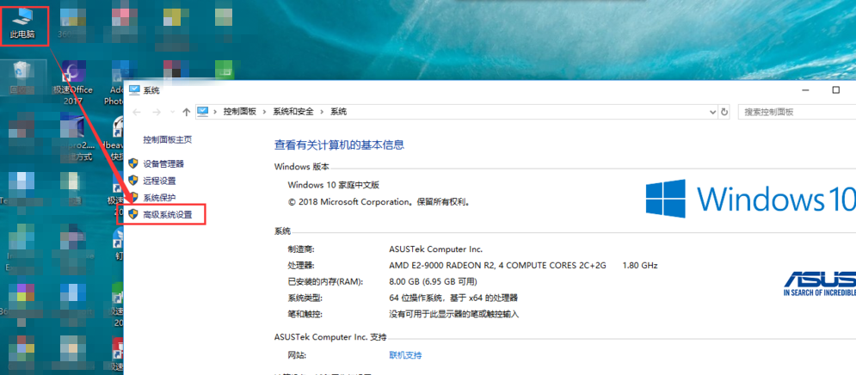
Task: Click the heading 查看有关计算机的基本信息
Action: coord(339,145)
